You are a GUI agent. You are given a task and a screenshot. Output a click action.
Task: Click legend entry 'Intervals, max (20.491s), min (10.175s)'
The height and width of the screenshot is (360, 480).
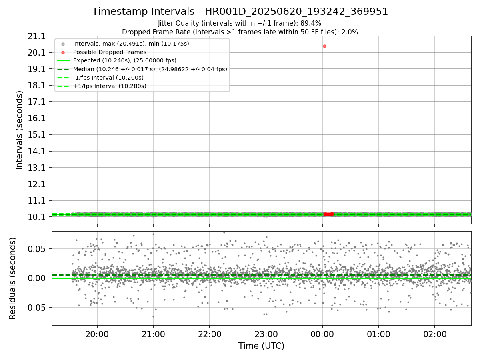[x=131, y=43]
